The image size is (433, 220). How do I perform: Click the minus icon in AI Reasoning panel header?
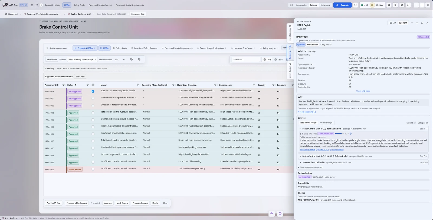tap(412, 23)
